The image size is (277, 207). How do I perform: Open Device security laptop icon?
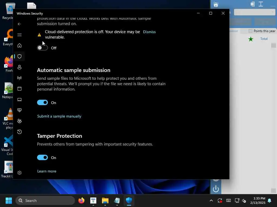coord(19,99)
